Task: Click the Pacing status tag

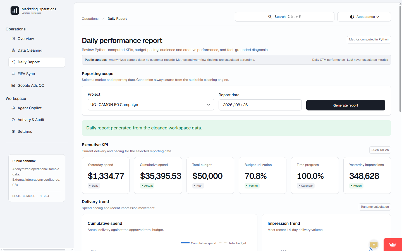Action: click(x=252, y=186)
